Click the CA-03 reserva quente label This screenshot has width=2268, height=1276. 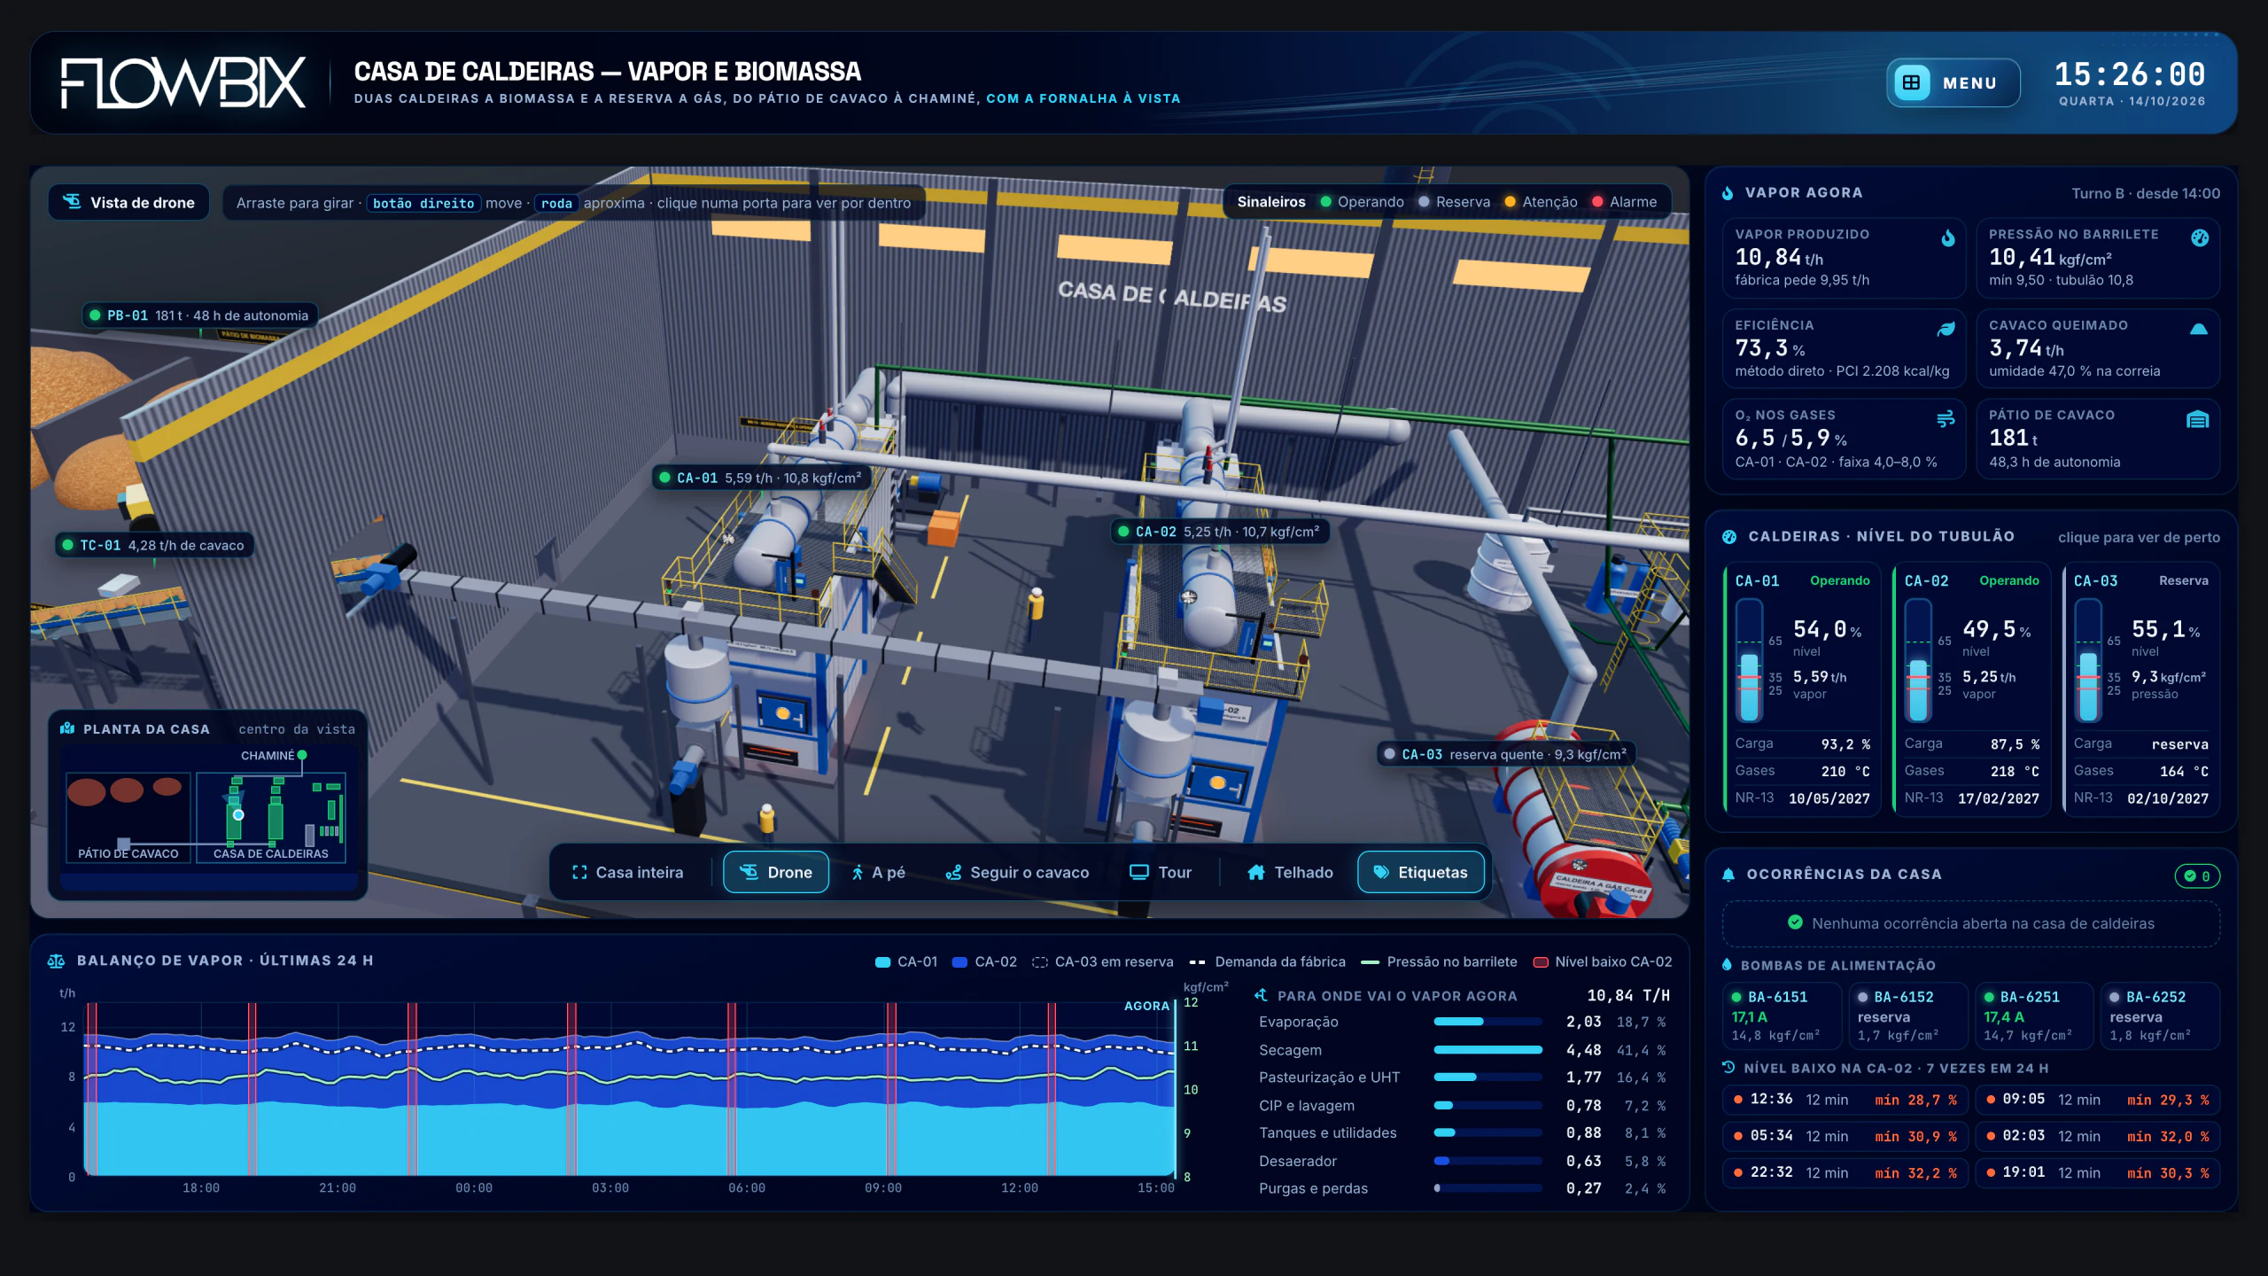pyautogui.click(x=1506, y=755)
